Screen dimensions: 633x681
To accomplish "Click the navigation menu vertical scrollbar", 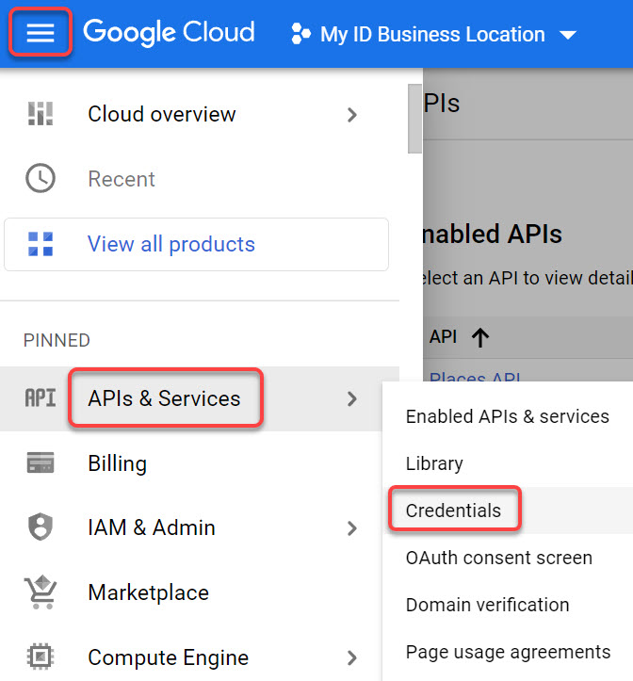I will (415, 118).
